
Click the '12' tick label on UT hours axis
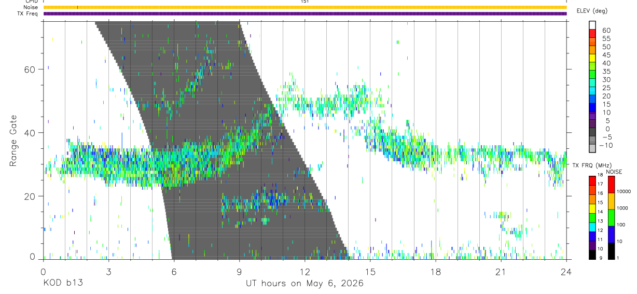(304, 272)
